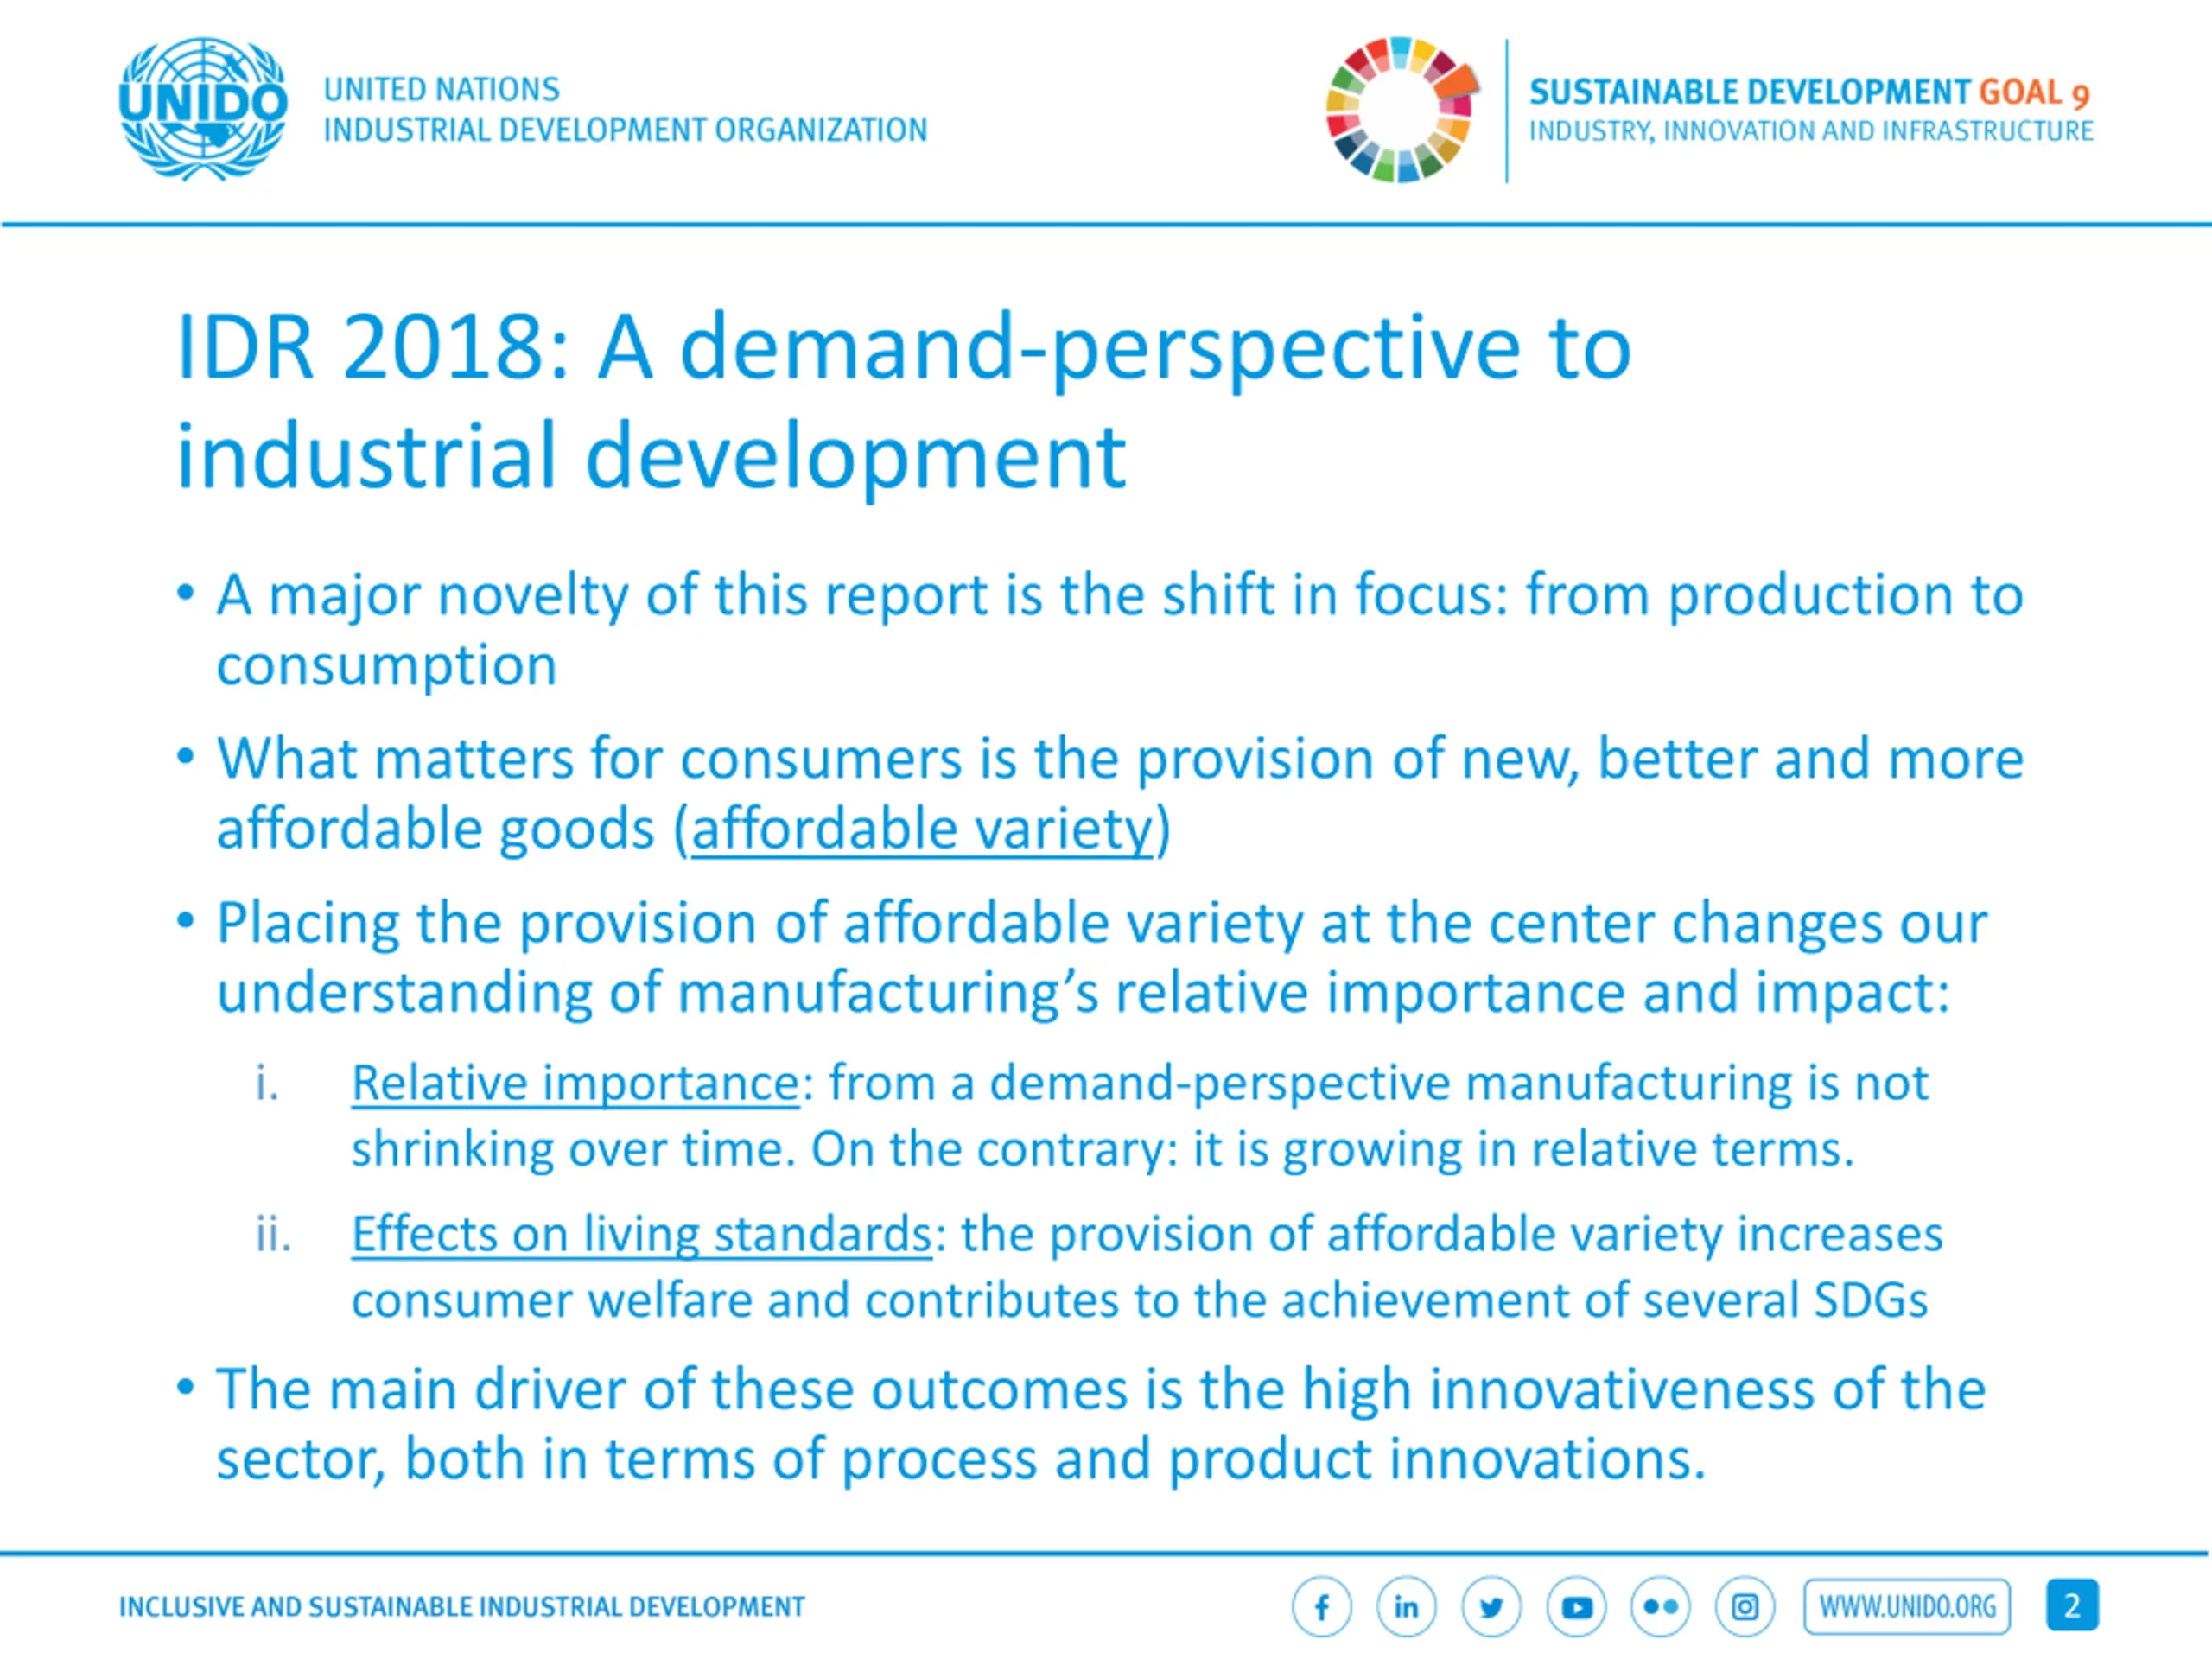Open the Flickr icon in footer
Screen dimensions: 2212x1659
pos(1660,1607)
